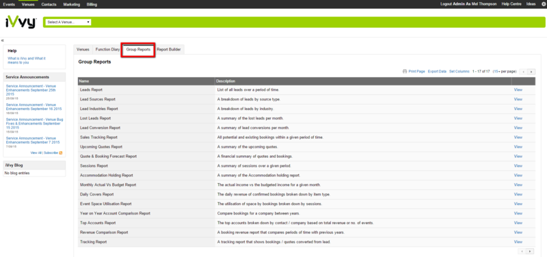Open the Venues menu

(28, 5)
